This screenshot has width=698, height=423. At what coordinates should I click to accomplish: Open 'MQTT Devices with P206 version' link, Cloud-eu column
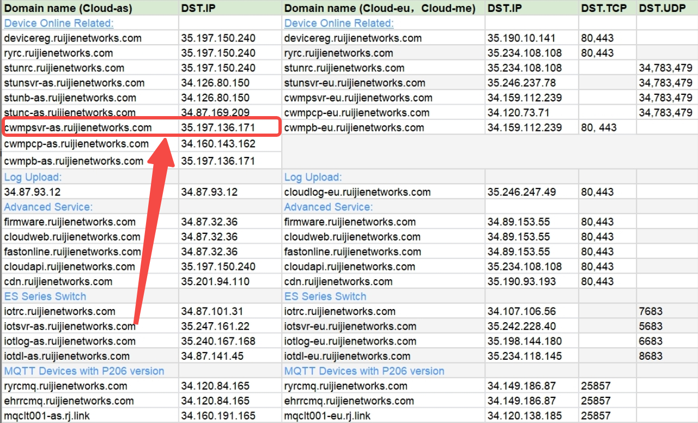tap(364, 371)
